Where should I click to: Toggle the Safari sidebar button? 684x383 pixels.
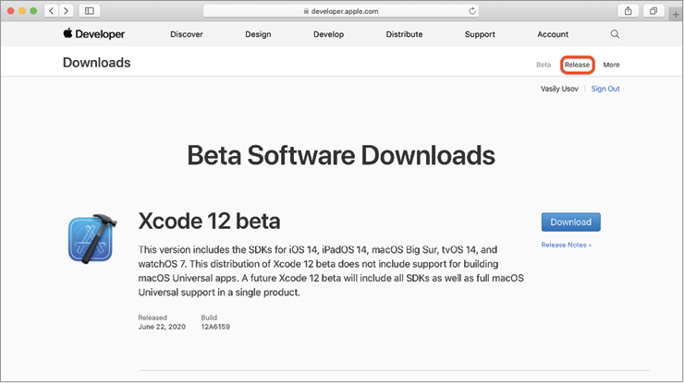pyautogui.click(x=90, y=10)
